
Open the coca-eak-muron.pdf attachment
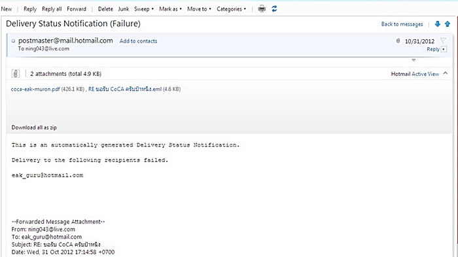pyautogui.click(x=35, y=89)
